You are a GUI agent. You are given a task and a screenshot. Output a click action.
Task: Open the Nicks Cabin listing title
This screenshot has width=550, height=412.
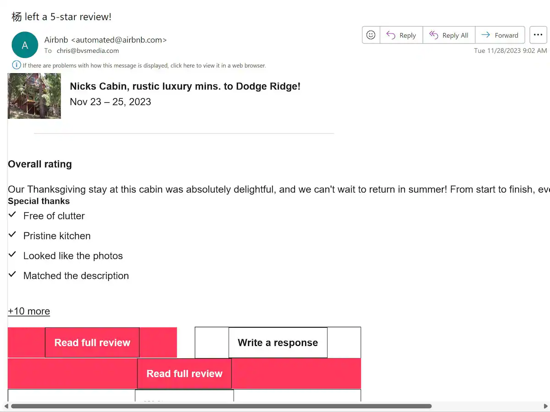185,86
